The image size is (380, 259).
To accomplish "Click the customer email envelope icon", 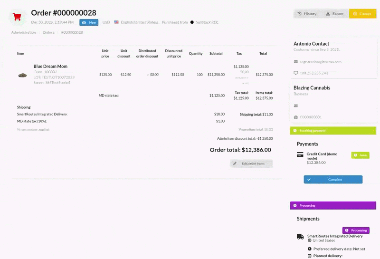I will click(x=295, y=62).
